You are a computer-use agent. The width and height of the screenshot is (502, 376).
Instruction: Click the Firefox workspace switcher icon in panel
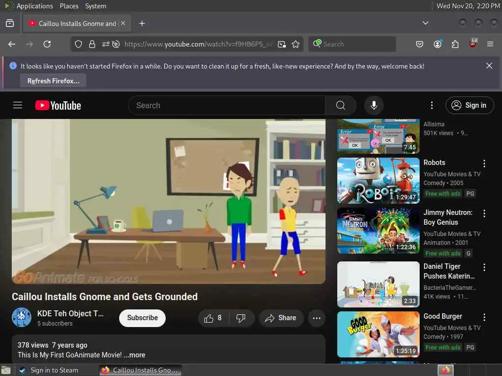pos(446,370)
